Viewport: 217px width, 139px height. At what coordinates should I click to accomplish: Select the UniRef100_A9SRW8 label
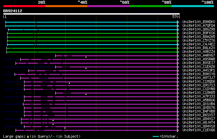[x=199, y=59]
